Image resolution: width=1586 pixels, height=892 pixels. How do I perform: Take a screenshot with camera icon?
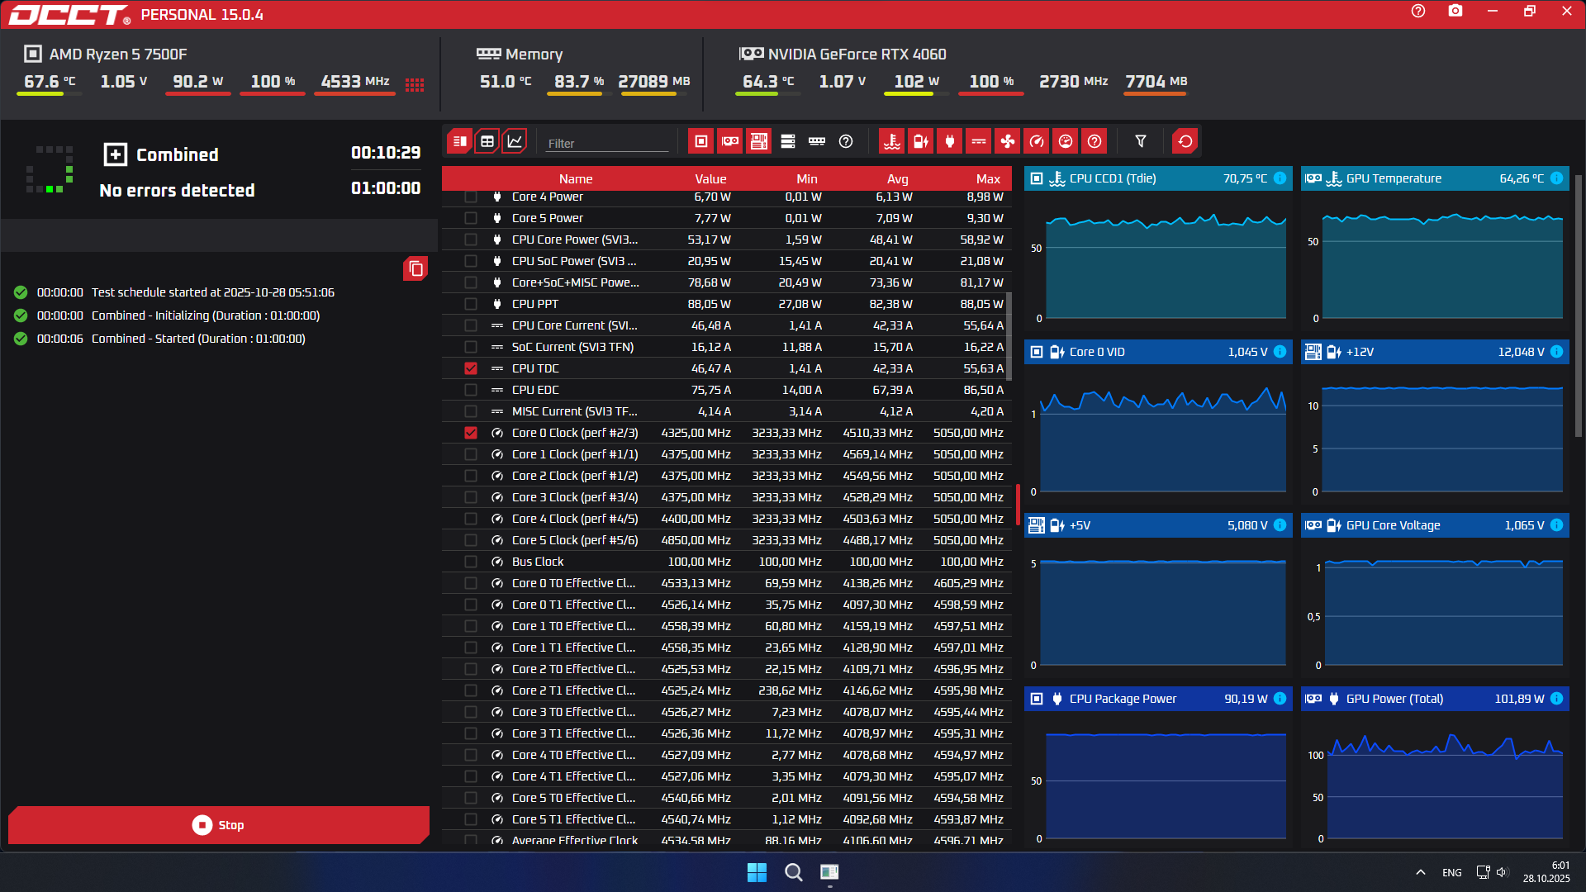[1455, 12]
